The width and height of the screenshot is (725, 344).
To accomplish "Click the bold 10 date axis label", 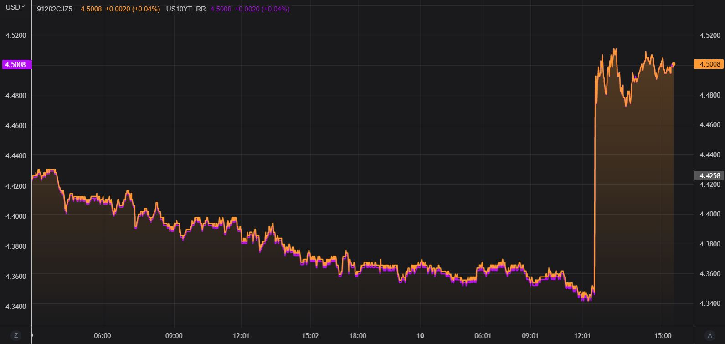I will (421, 335).
